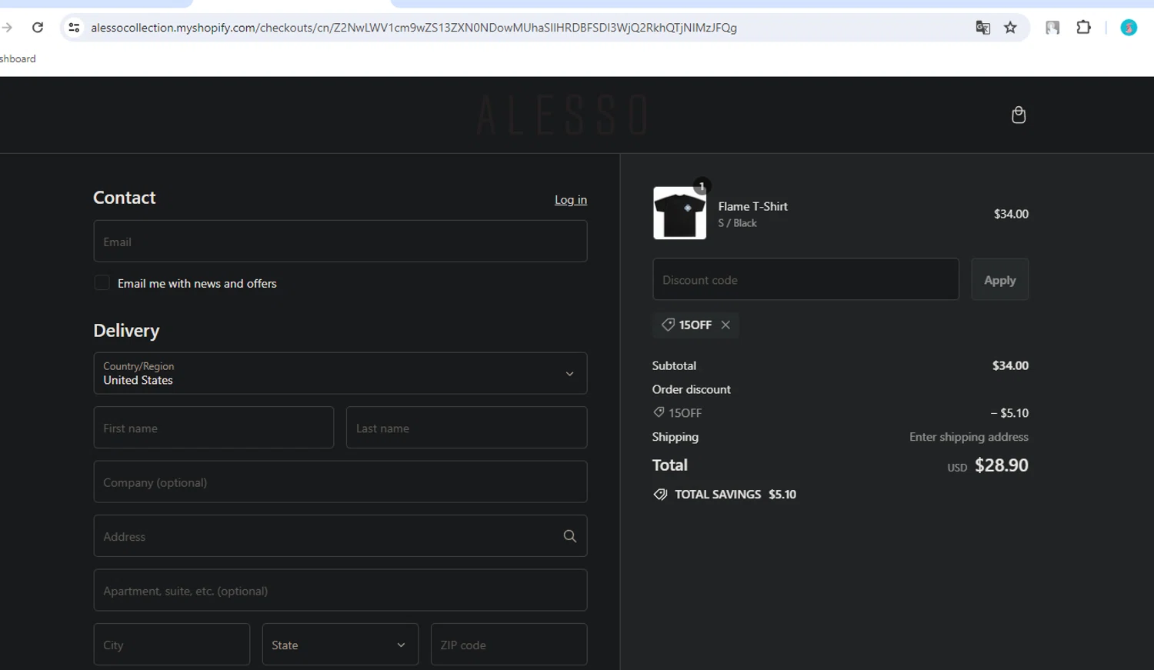Click the tag icon beside 15OFF discount line

[x=659, y=412]
